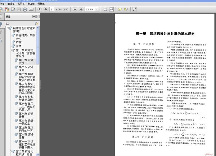216x156 pixels.
Task: Zoom in with the plus button
Action: tap(81, 9)
